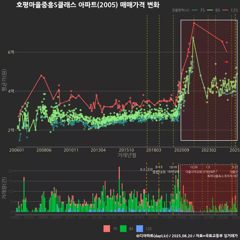The width and height of the screenshot is (240, 240).
Task: Click the 5 label on volume axis
Action: [12, 202]
